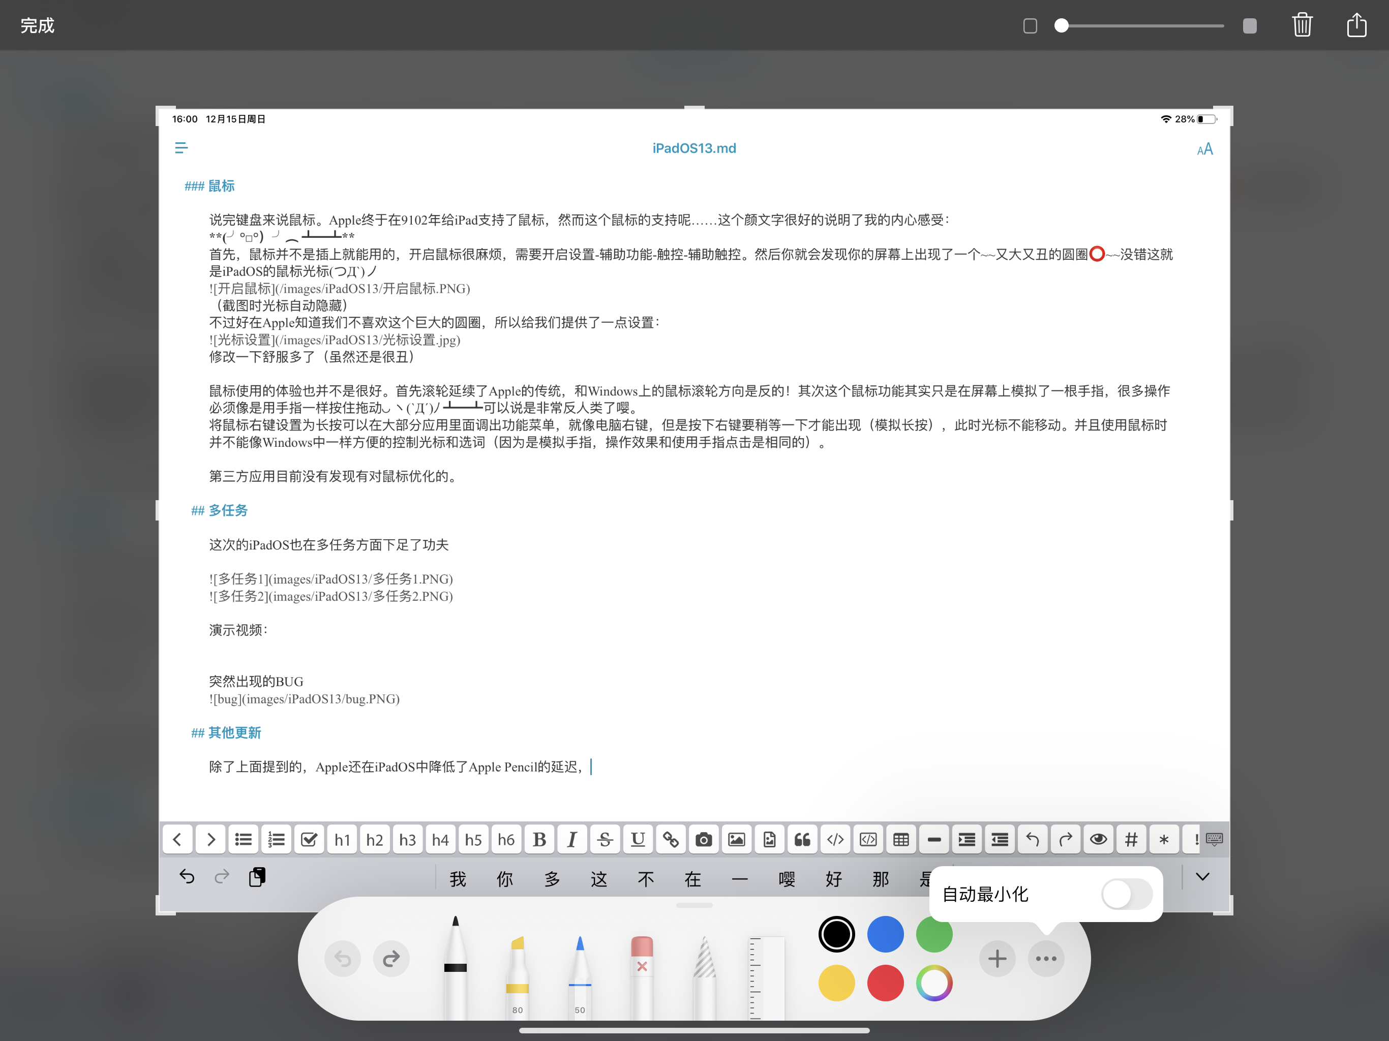Expand the add annotation plus menu

[x=997, y=959]
